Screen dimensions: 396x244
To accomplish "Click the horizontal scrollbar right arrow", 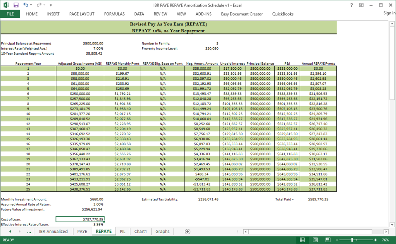I will coord(386,232).
